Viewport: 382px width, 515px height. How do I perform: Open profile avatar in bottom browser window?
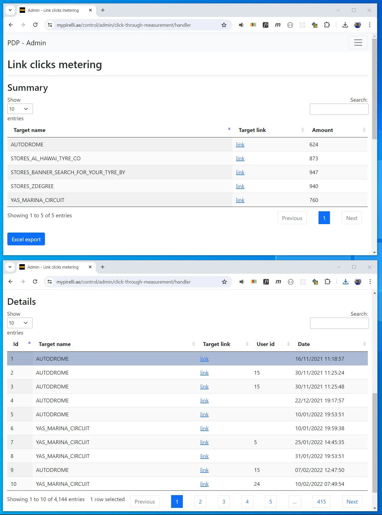[358, 282]
